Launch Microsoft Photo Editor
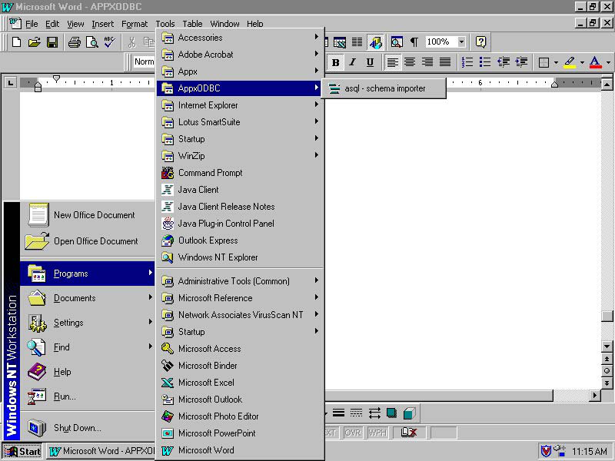This screenshot has height=461, width=615. (x=240, y=416)
